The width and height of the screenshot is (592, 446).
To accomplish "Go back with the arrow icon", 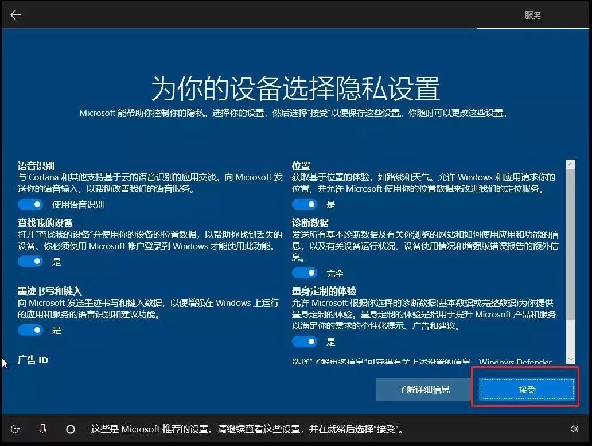I will [15, 15].
